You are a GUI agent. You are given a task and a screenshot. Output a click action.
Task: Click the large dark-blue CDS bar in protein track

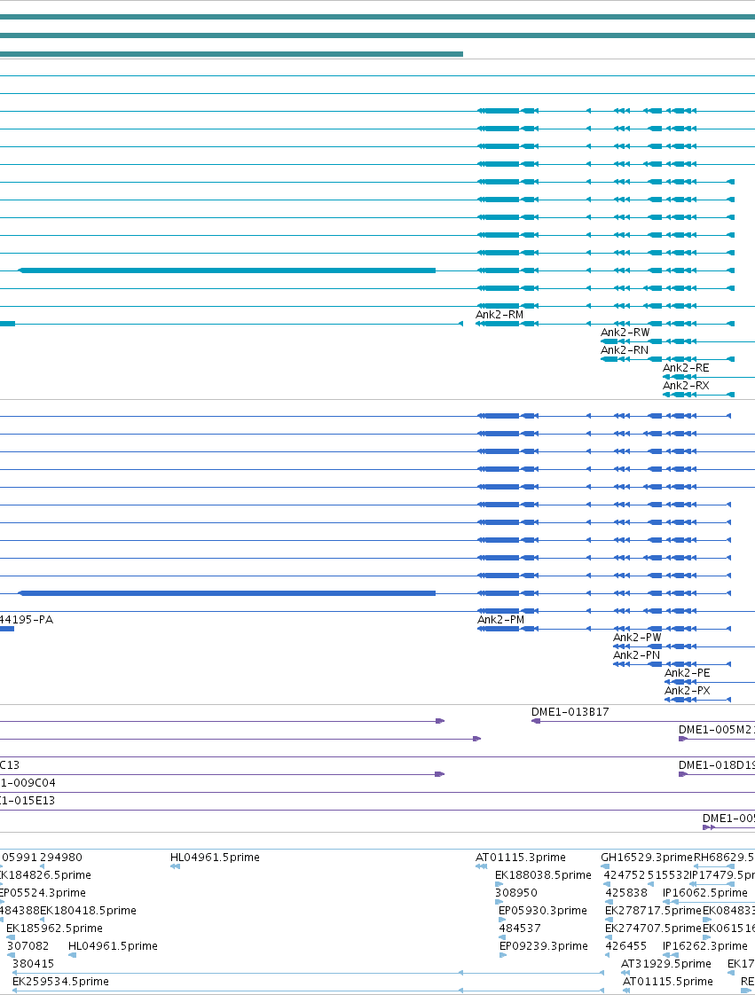click(x=227, y=593)
